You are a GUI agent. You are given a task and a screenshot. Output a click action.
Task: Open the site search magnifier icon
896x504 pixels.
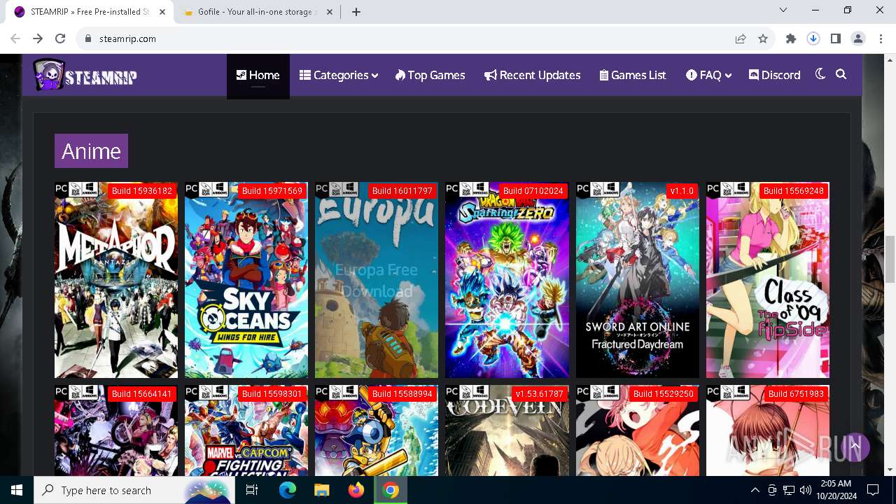(841, 74)
